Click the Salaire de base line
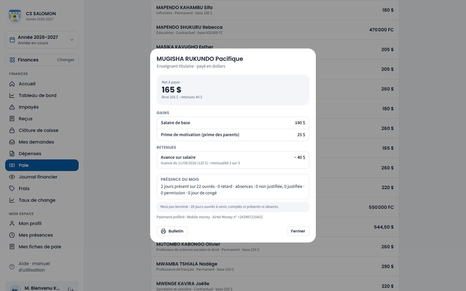 click(x=233, y=123)
